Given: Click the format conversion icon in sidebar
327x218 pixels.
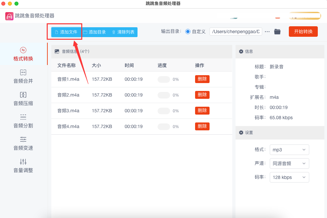Looking at the screenshot, I should pyautogui.click(x=23, y=50).
